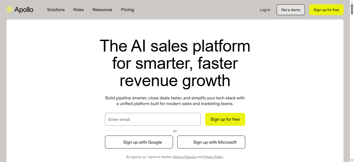Click the Apollo asterisk logo icon
This screenshot has height=162, width=354.
coord(9,9)
